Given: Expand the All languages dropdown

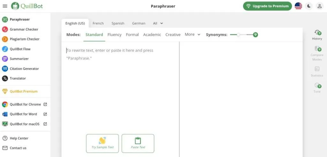Looking at the screenshot, I should coord(158,23).
